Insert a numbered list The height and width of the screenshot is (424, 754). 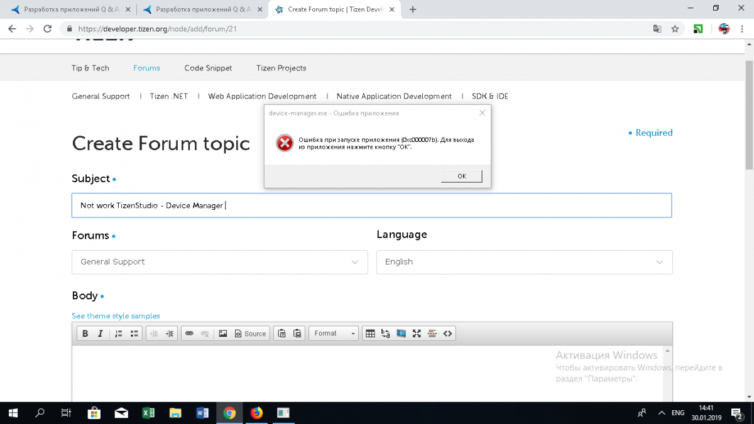click(x=119, y=334)
